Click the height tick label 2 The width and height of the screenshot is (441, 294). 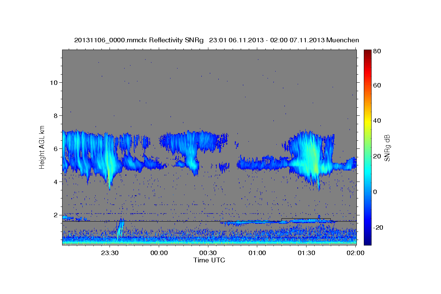[56, 215]
